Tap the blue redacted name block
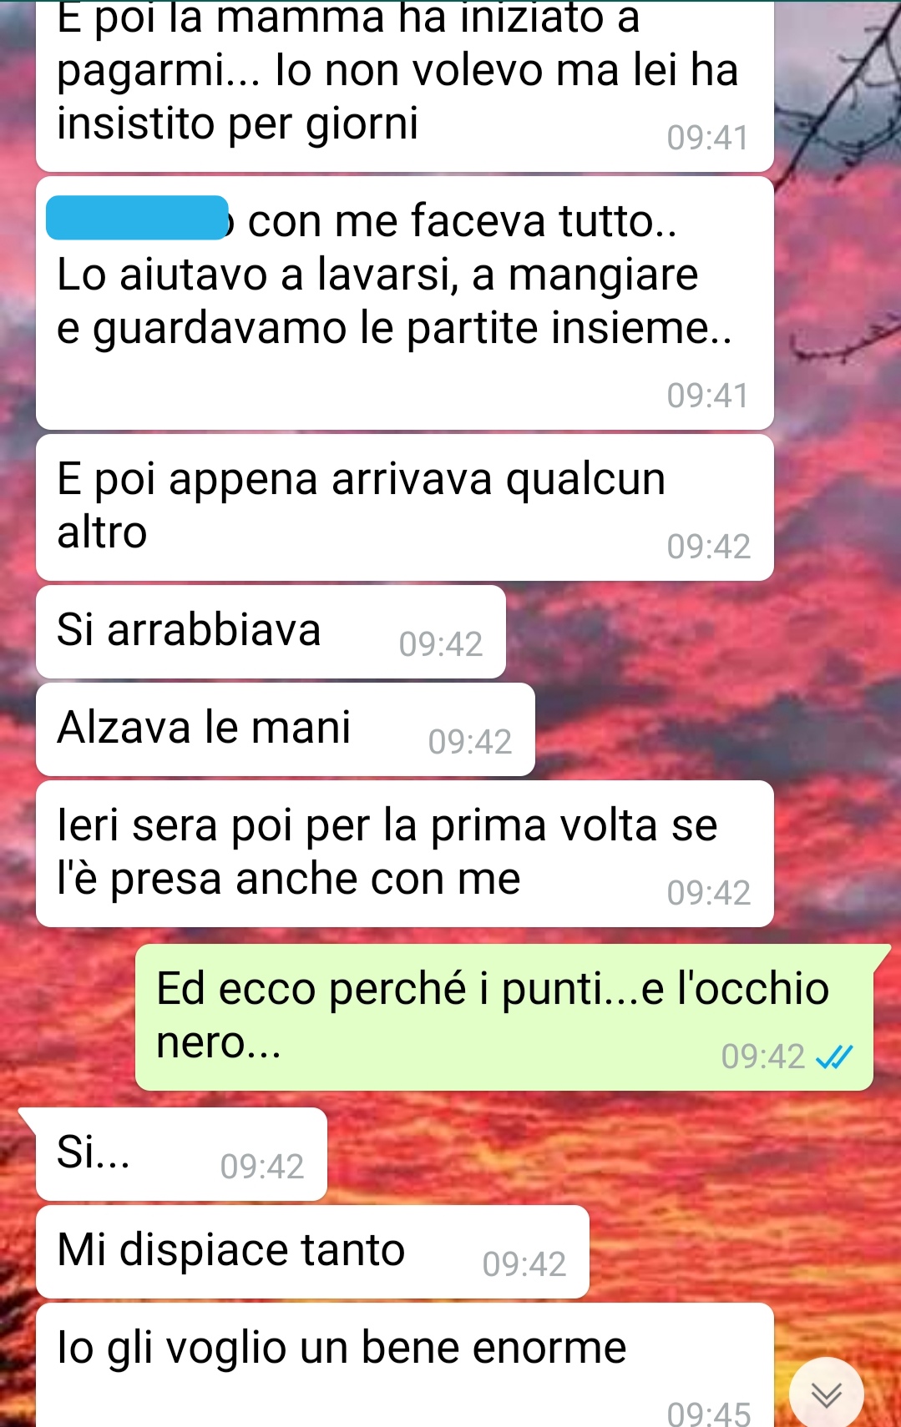 click(137, 218)
